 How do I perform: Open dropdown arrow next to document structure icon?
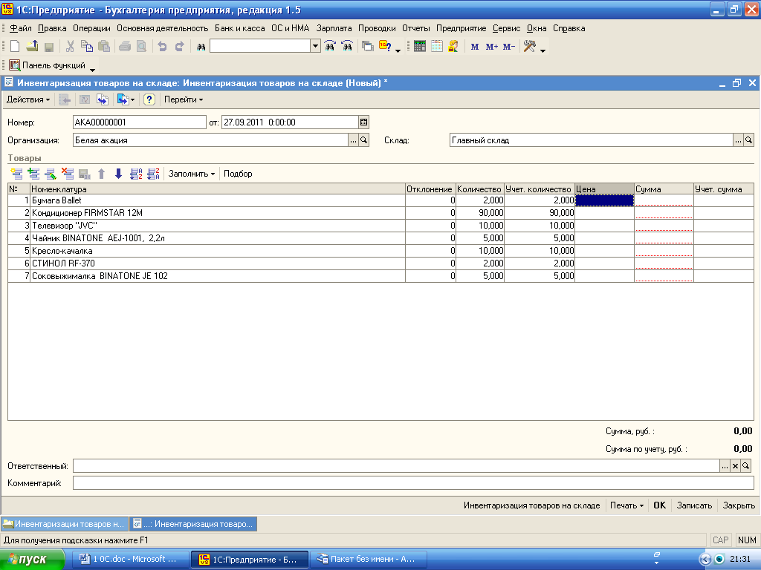coord(132,100)
